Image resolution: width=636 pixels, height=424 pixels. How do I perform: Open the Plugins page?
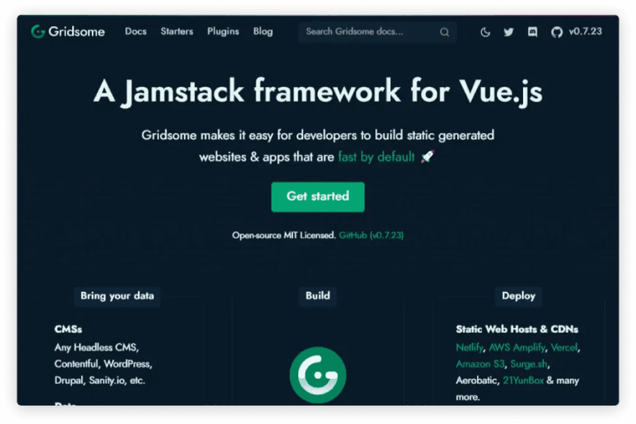click(223, 32)
